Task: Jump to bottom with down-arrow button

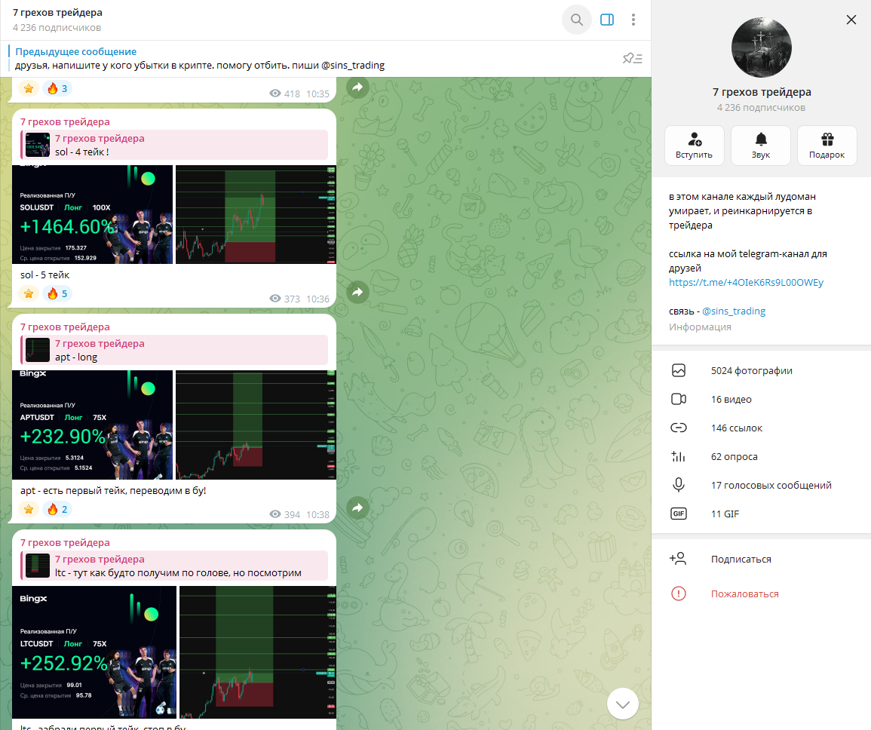Action: coord(623,704)
